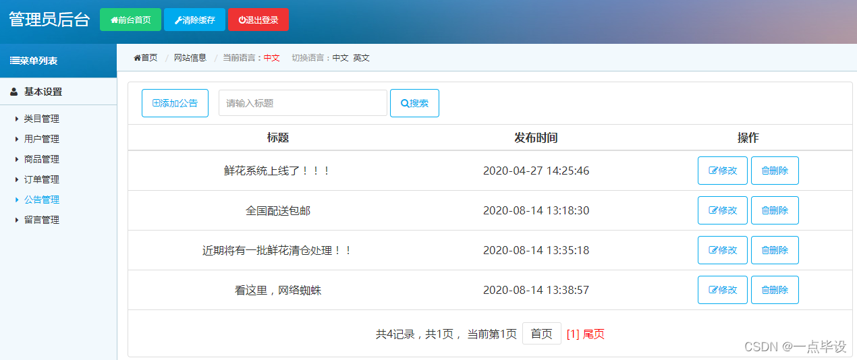Open 商品管理 menu item
Viewport: 857px width, 360px height.
tap(42, 159)
